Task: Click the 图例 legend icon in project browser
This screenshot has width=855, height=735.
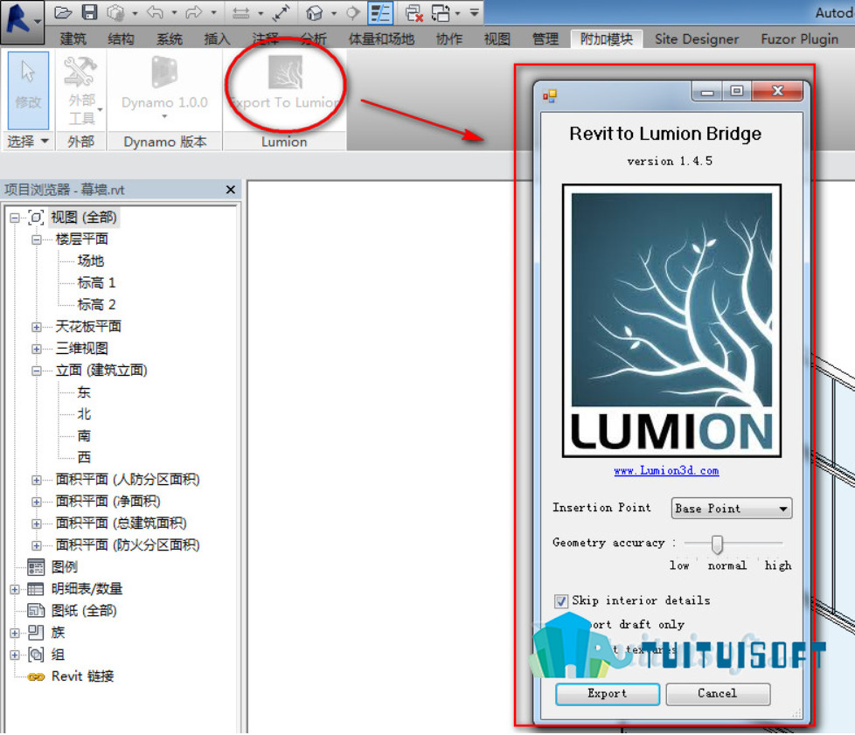Action: pyautogui.click(x=36, y=567)
